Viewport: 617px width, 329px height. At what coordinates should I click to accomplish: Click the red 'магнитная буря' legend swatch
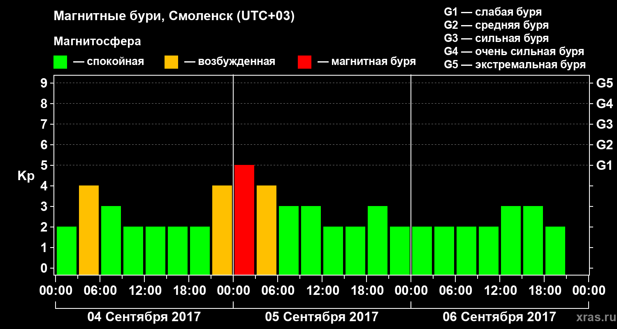click(x=304, y=62)
